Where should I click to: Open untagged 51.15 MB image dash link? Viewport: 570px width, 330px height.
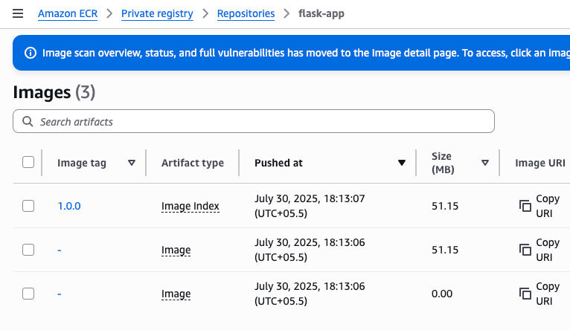pyautogui.click(x=60, y=250)
